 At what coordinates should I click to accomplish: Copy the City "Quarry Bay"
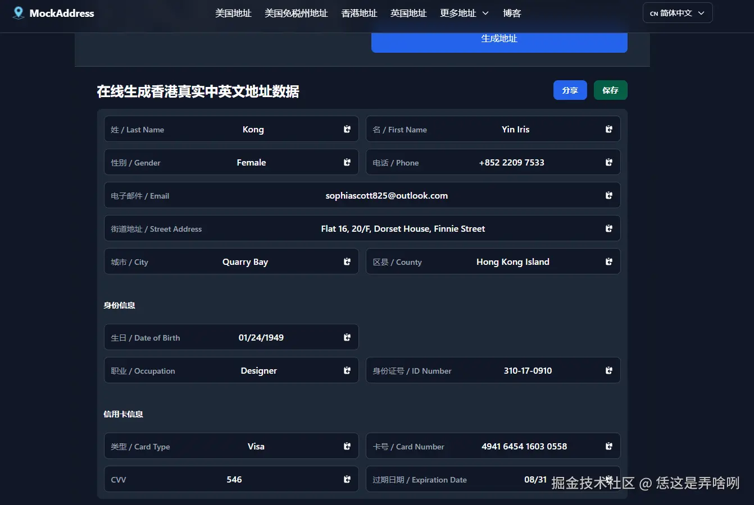pyautogui.click(x=347, y=261)
